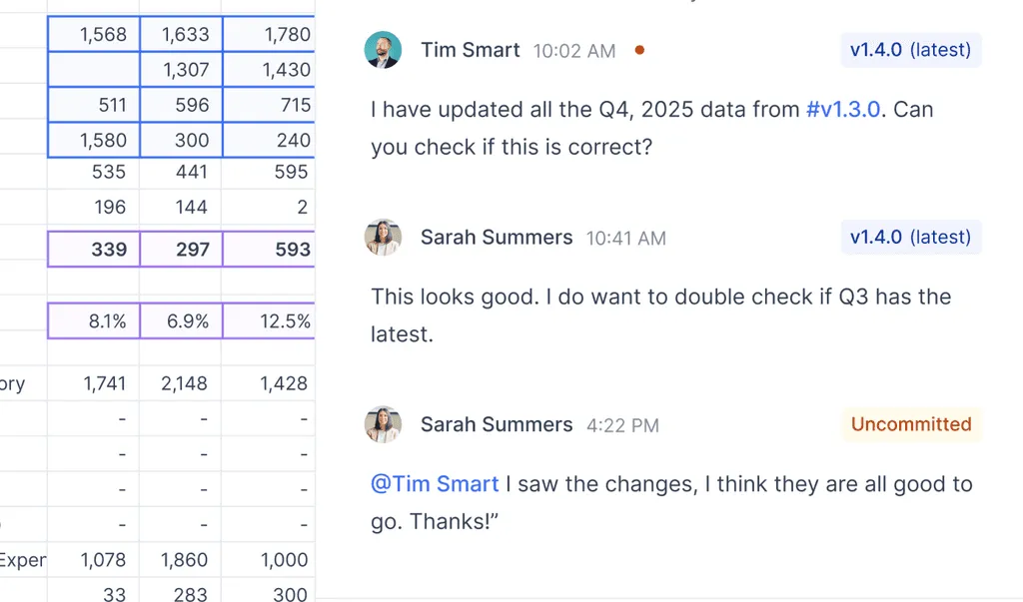Click Sarah Summers' avatar on 4:22 PM comment
Viewport: 1023px width, 602px height.
383,424
